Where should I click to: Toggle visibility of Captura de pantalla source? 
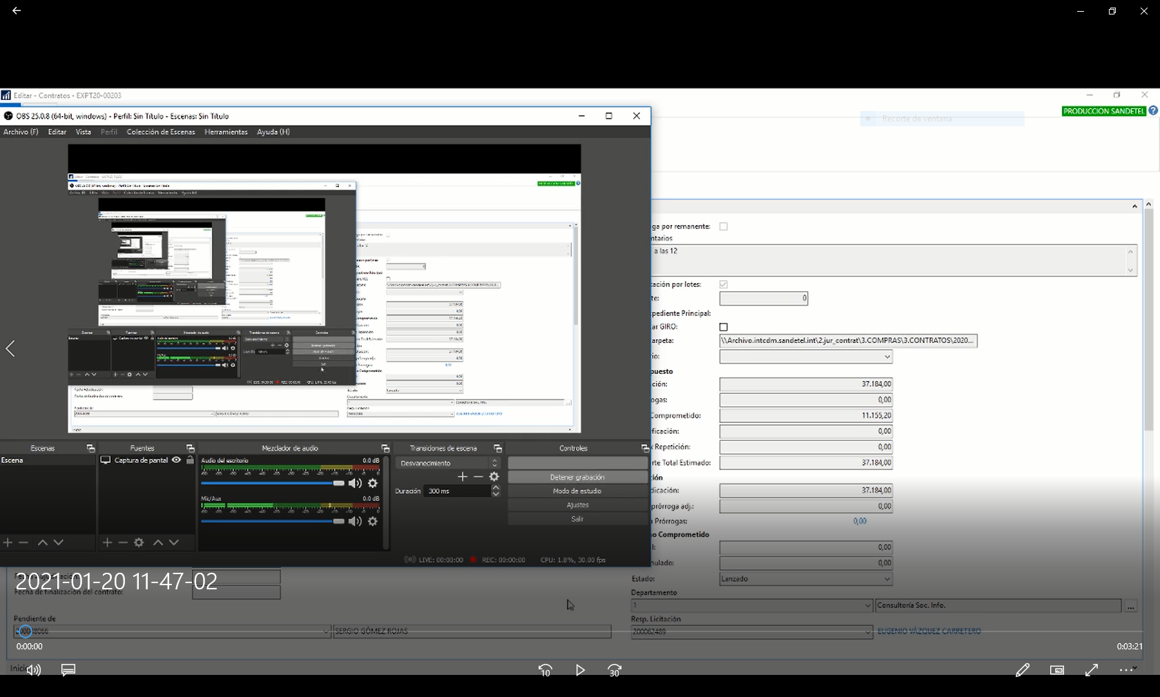pos(177,460)
